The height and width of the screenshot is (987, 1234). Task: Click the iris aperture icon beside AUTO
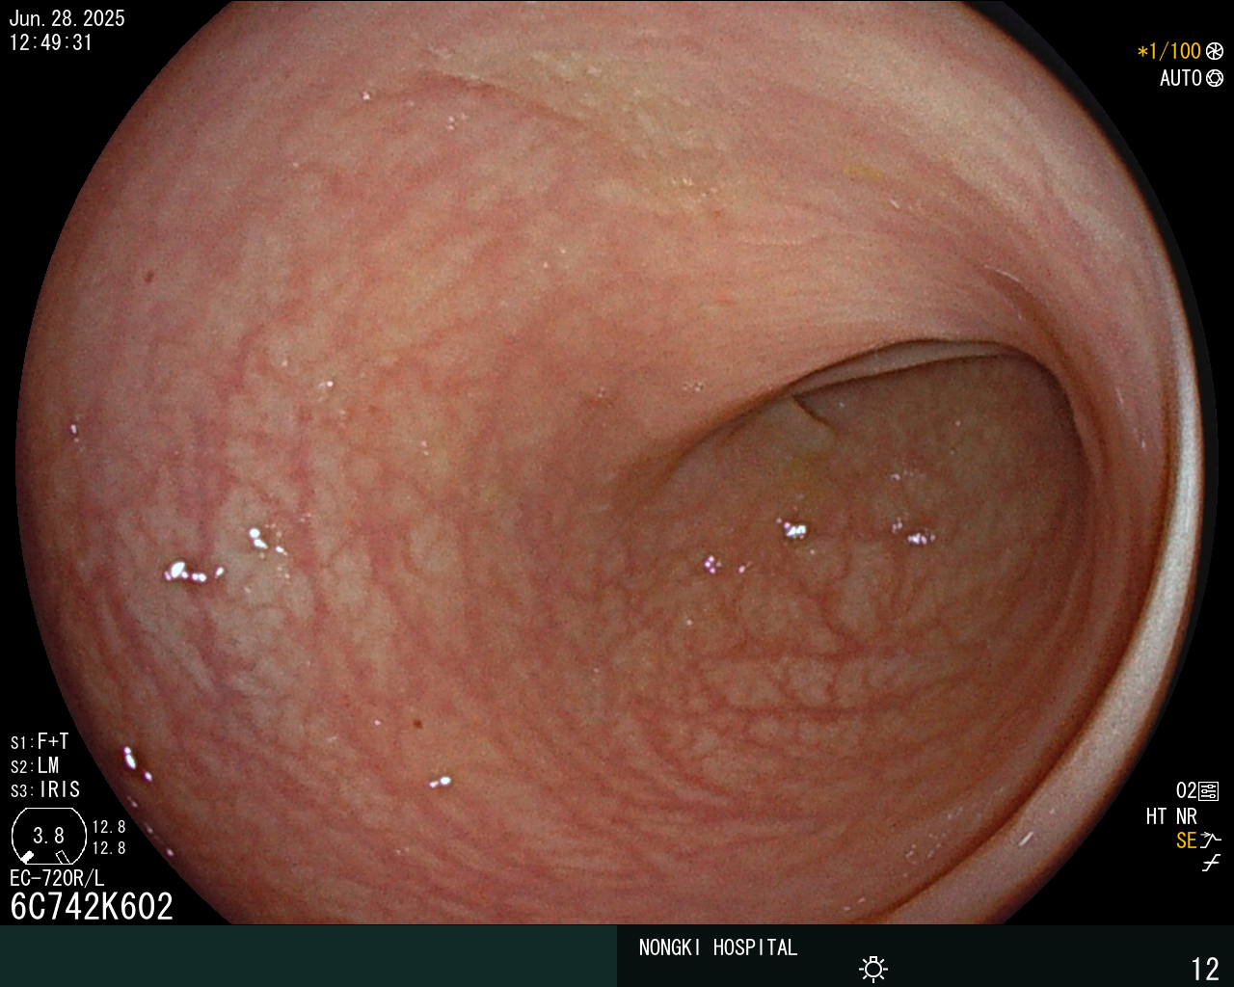tap(1214, 78)
